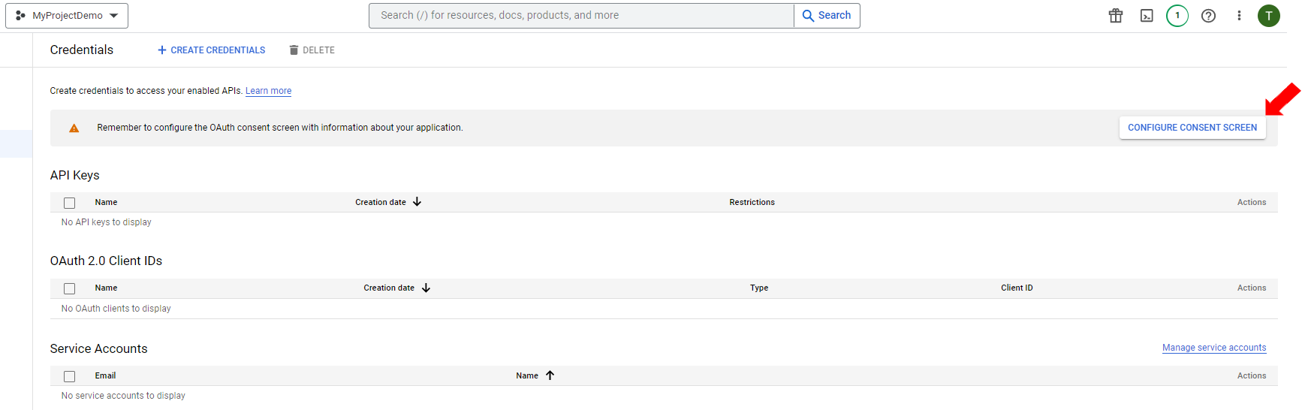
Task: Click the magnifying glass Search button
Action: tap(827, 16)
